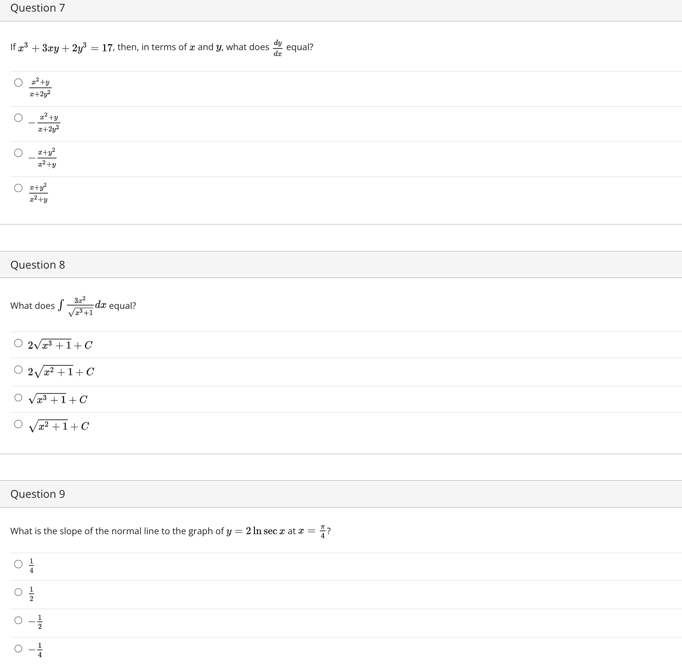Image resolution: width=682 pixels, height=670 pixels.
Task: Select √(x³+1)+C in Question 8
Action: pyautogui.click(x=18, y=397)
